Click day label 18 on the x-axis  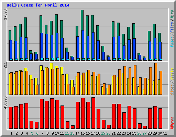point(98,133)
